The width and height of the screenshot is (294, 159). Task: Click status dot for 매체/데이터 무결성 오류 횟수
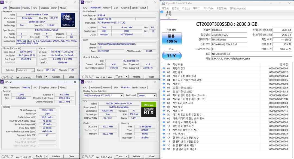(x=164, y=118)
